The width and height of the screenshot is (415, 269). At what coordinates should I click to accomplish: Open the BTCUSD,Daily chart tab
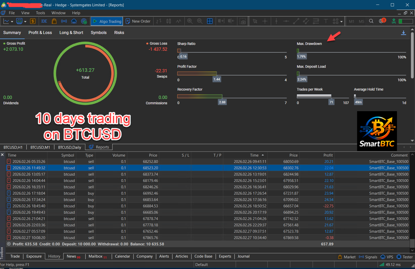pyautogui.click(x=70, y=147)
